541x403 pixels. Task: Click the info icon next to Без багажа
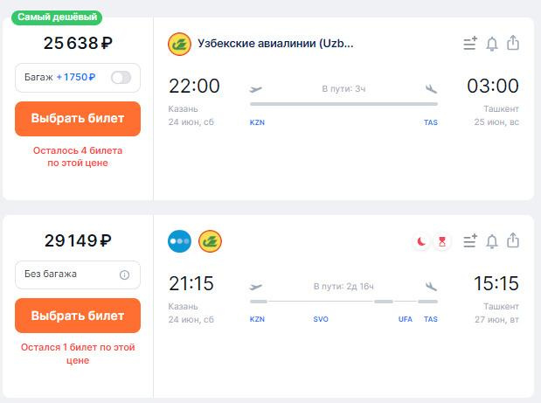coord(124,274)
